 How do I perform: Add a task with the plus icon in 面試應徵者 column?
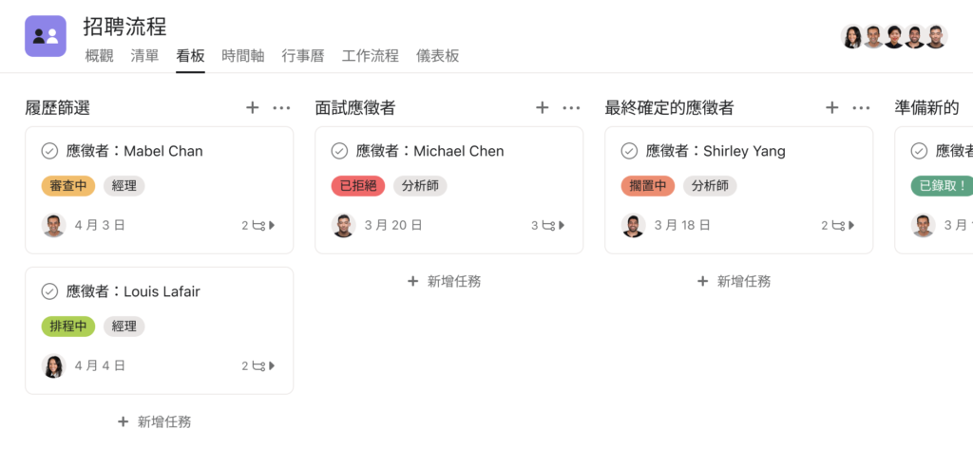click(543, 108)
